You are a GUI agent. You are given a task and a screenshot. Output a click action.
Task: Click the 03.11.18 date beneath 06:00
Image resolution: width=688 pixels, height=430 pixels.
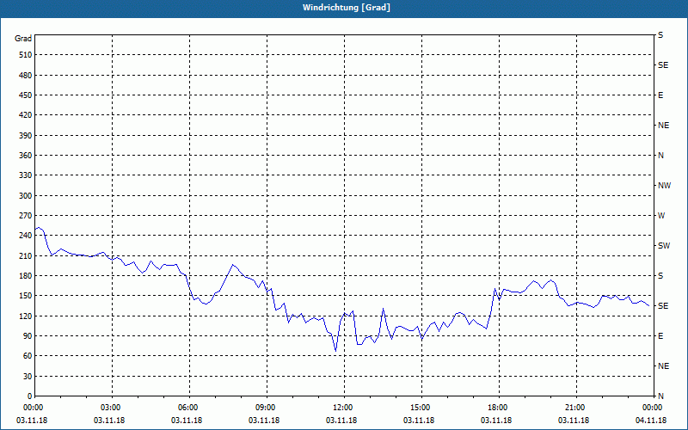pyautogui.click(x=187, y=421)
